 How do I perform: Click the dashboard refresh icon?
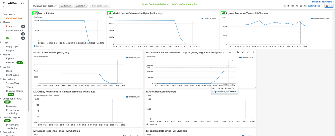click(327, 6)
